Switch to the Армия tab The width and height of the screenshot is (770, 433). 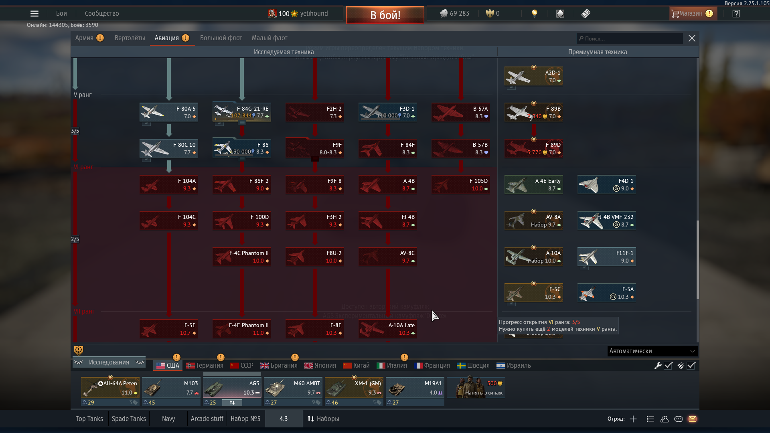pyautogui.click(x=84, y=38)
